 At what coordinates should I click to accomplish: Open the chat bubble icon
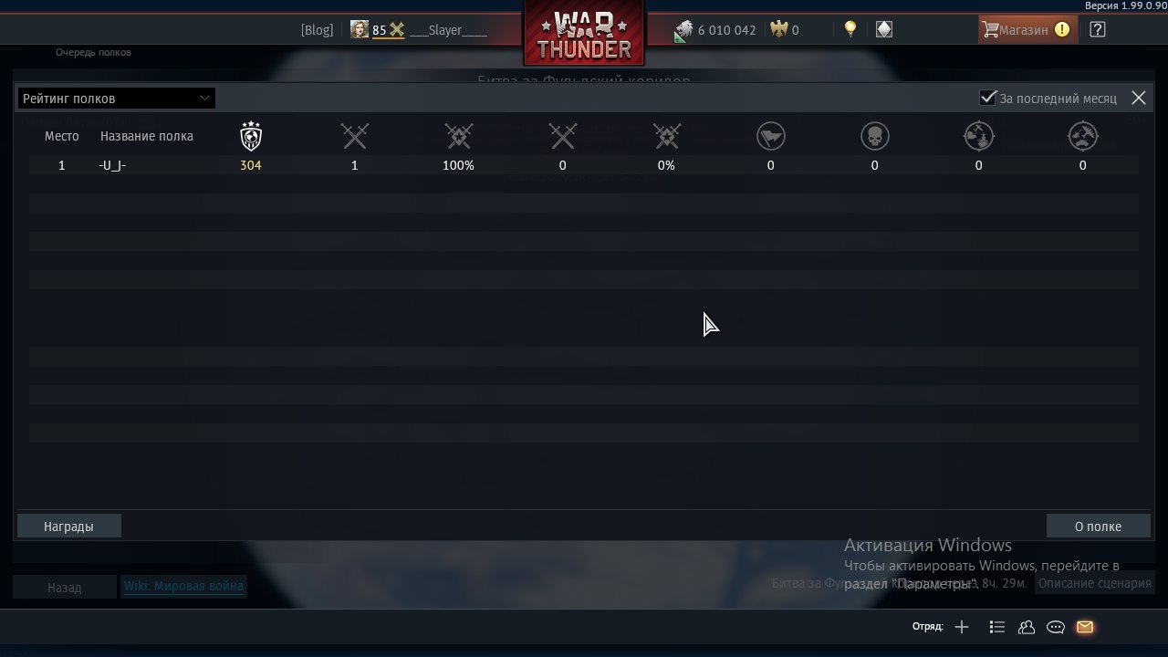1056,627
